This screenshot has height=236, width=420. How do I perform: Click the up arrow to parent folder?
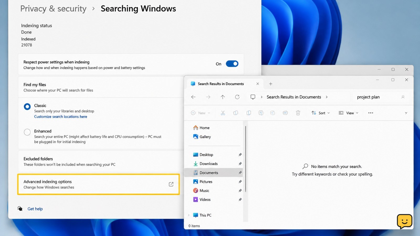click(x=223, y=97)
